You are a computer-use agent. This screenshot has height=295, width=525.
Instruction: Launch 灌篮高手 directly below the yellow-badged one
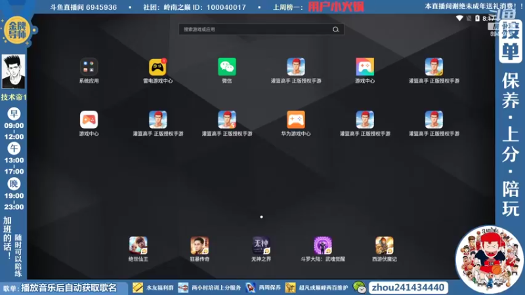click(434, 120)
